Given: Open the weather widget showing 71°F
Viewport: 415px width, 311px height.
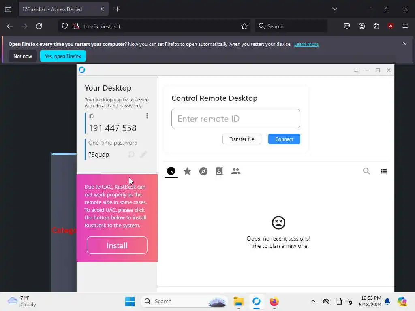Looking at the screenshot, I should (22, 301).
